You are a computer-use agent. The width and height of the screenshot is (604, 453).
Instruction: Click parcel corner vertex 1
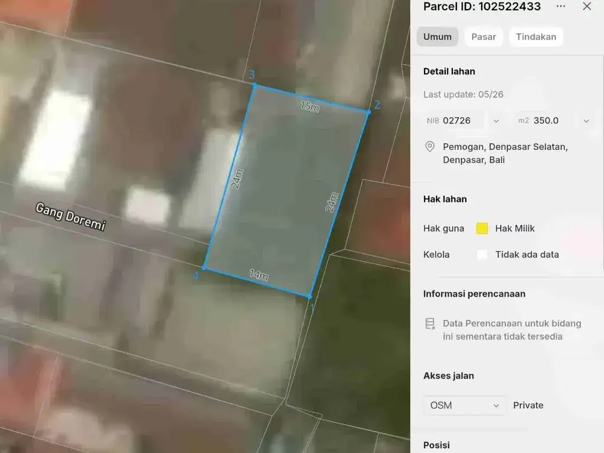(309, 296)
